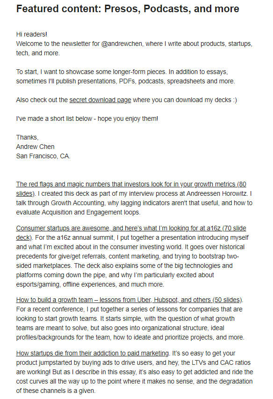Click the smiley after "download my decks"
The width and height of the screenshot is (273, 399).
tap(235, 100)
